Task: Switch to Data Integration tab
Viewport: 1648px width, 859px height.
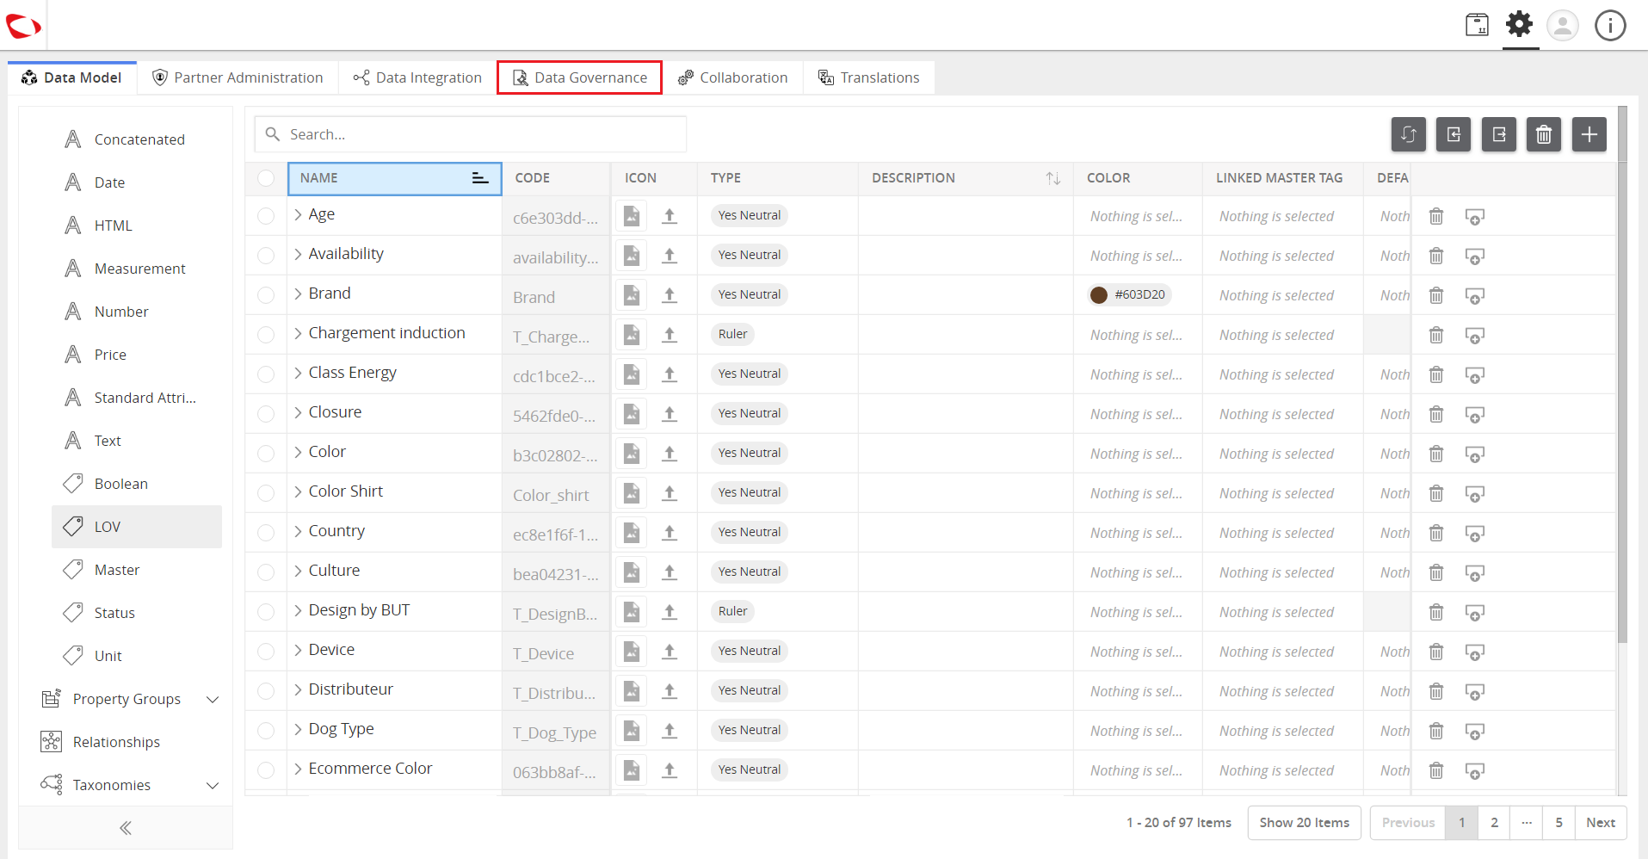Action: (x=417, y=77)
